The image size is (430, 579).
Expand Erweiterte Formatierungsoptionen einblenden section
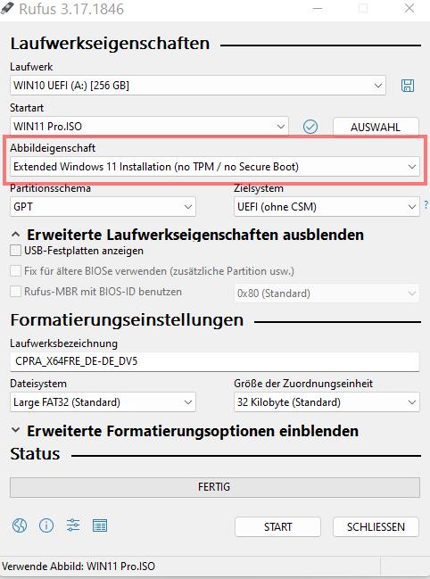point(185,431)
